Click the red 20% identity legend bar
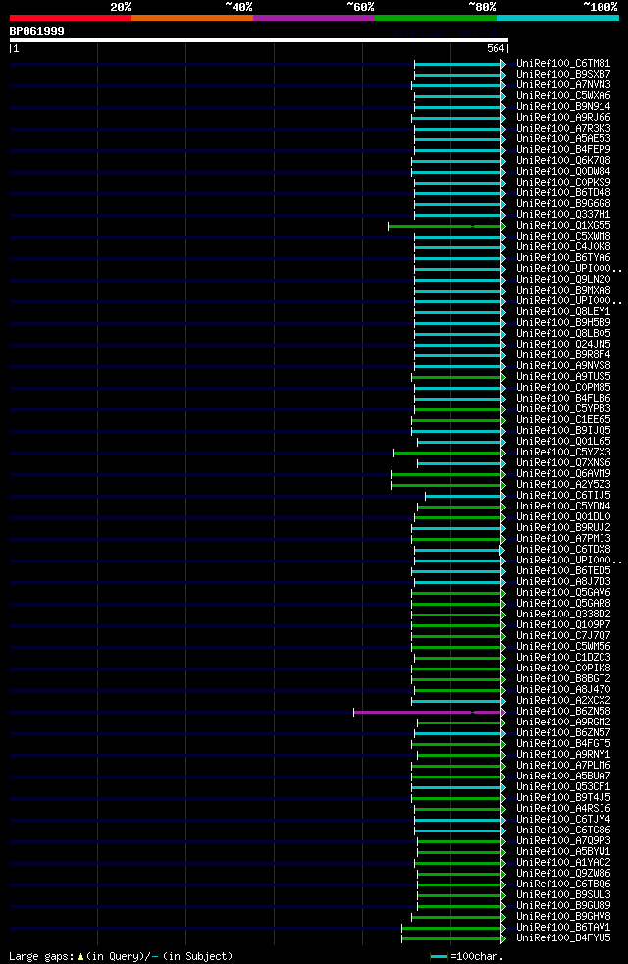This screenshot has height=964, width=628. (x=70, y=18)
